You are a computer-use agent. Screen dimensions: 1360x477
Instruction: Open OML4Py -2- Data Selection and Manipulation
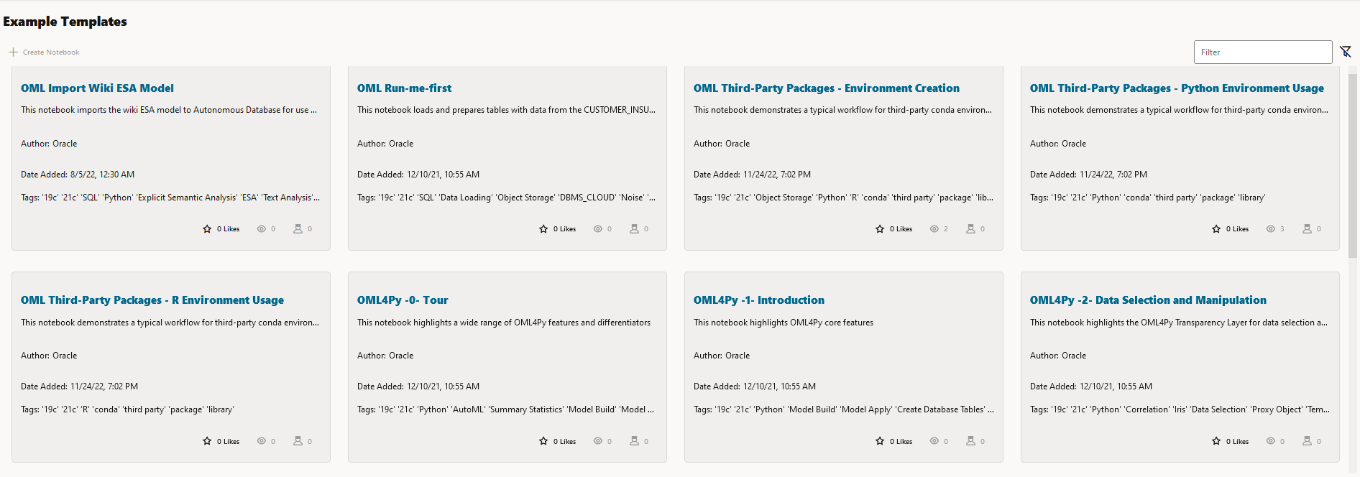pos(1148,300)
